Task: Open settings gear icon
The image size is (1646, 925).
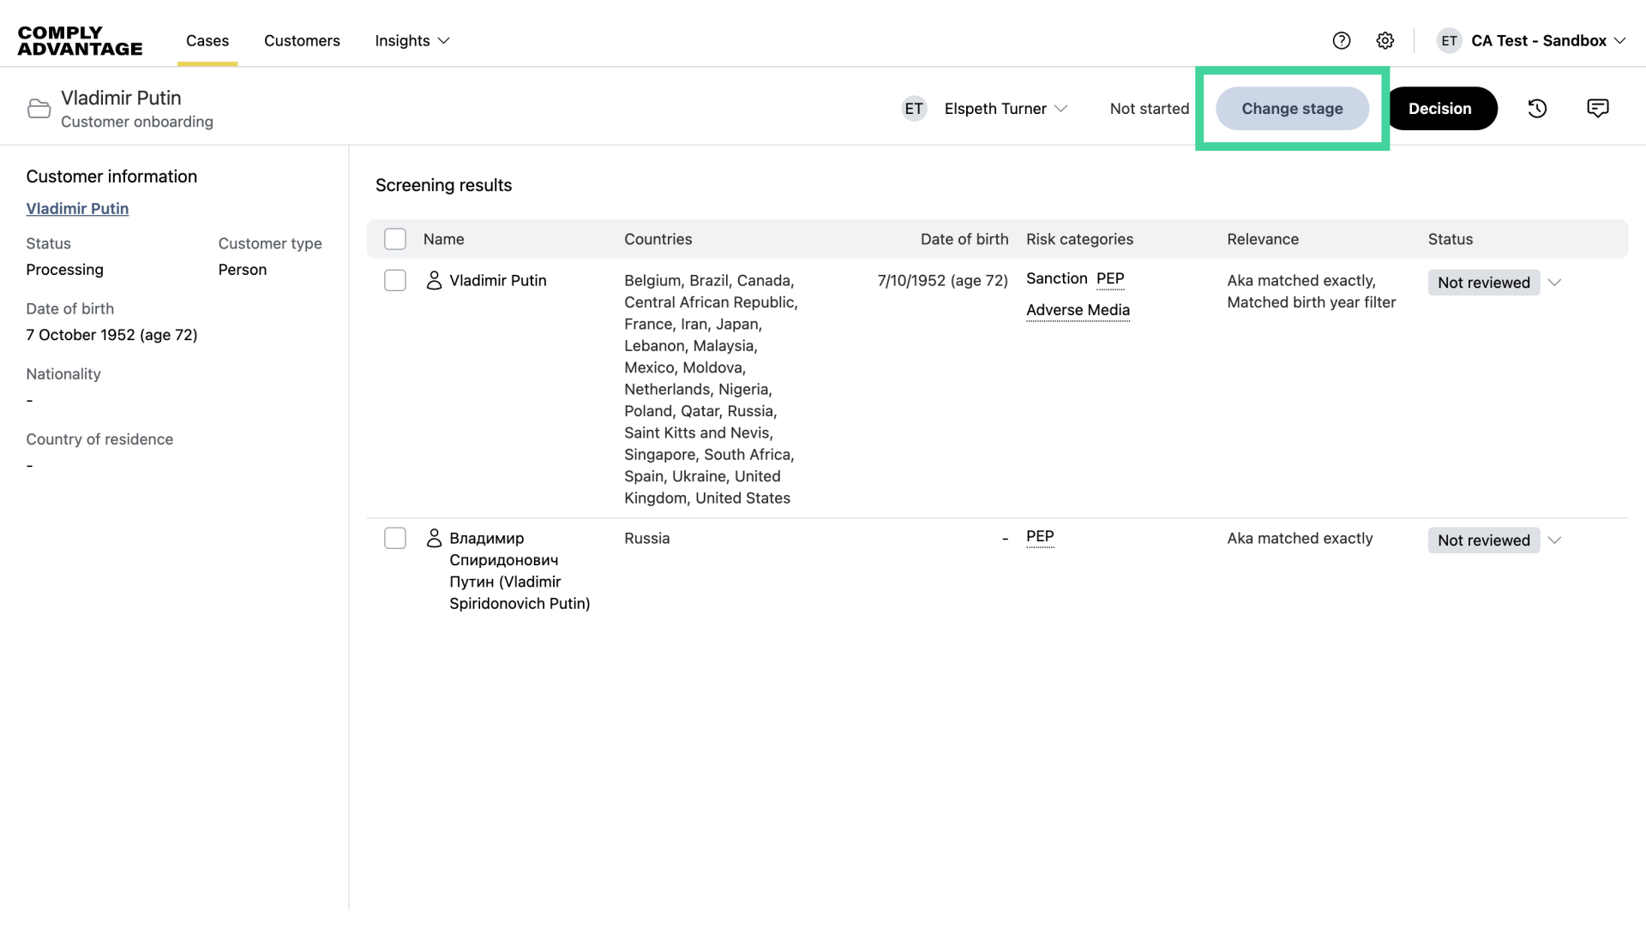Action: point(1385,40)
